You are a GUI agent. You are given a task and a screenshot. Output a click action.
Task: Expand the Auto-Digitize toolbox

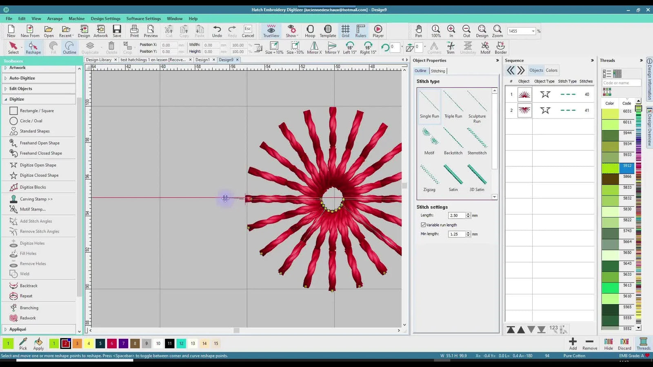pos(22,78)
